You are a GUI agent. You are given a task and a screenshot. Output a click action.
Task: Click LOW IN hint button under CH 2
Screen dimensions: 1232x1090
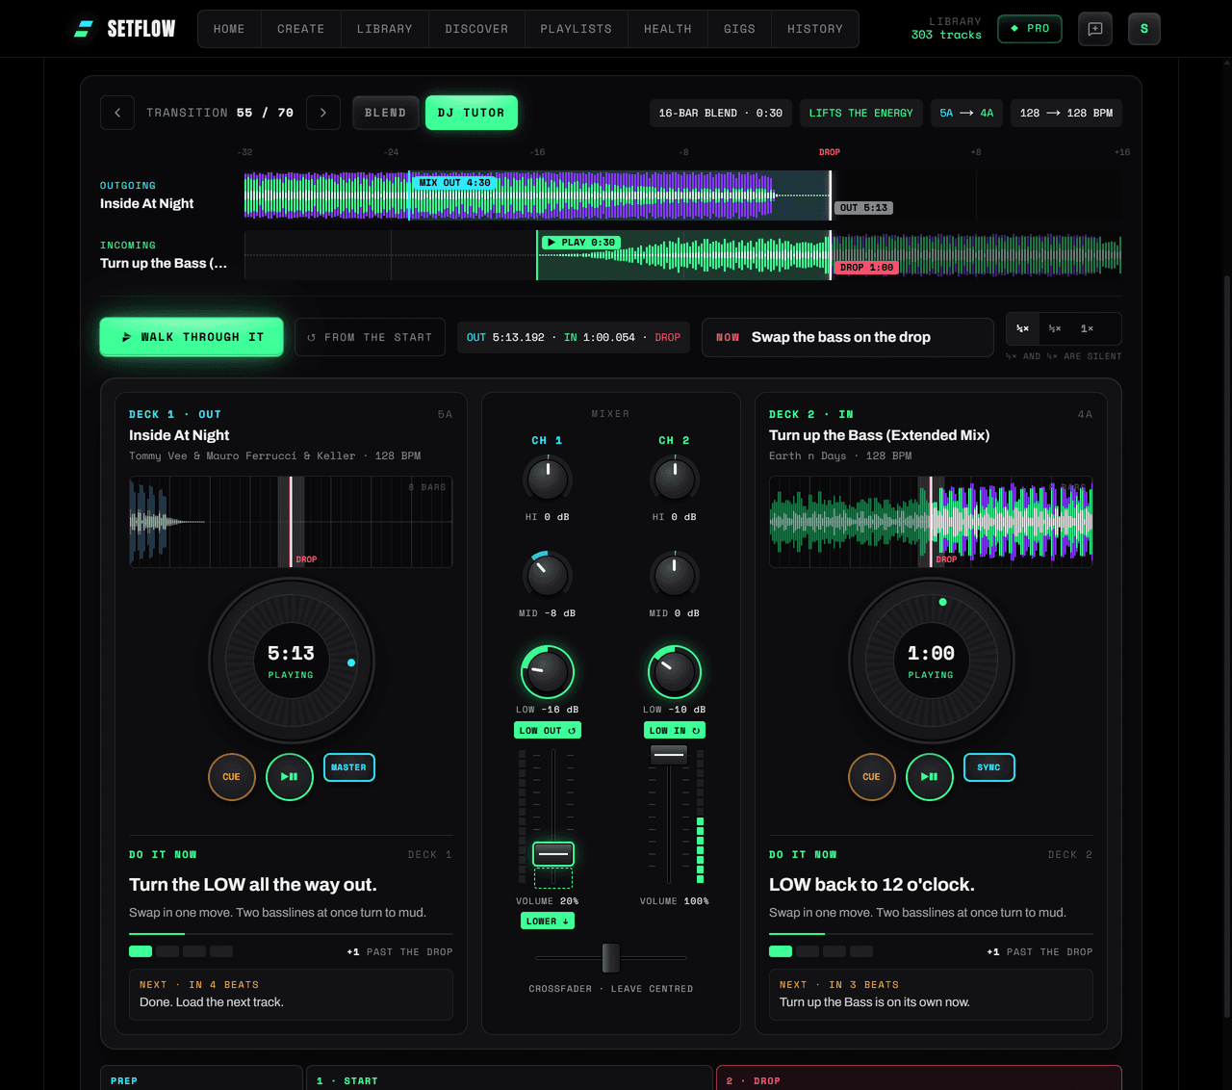[675, 731]
